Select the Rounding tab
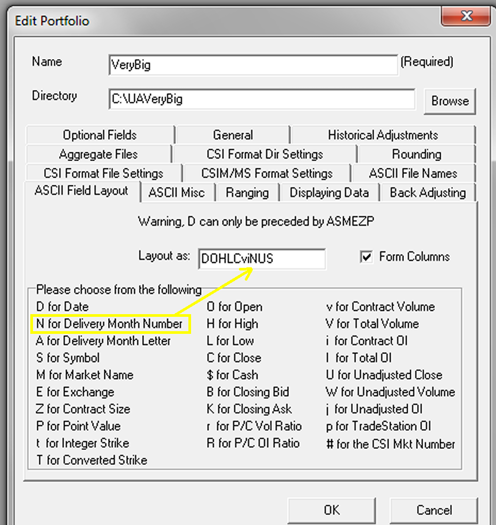 [417, 154]
